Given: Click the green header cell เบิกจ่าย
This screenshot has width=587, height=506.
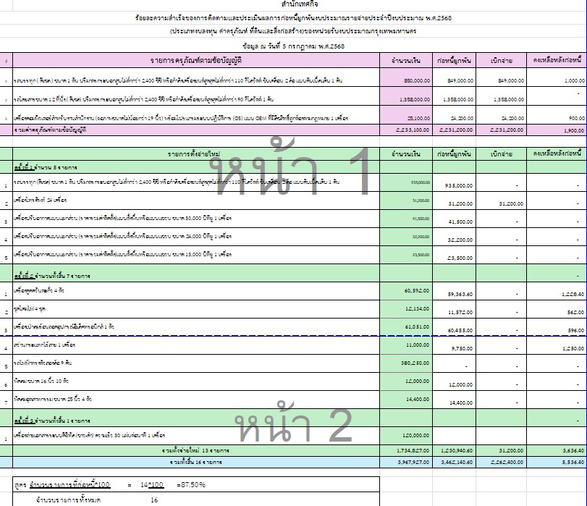Looking at the screenshot, I should [x=502, y=154].
